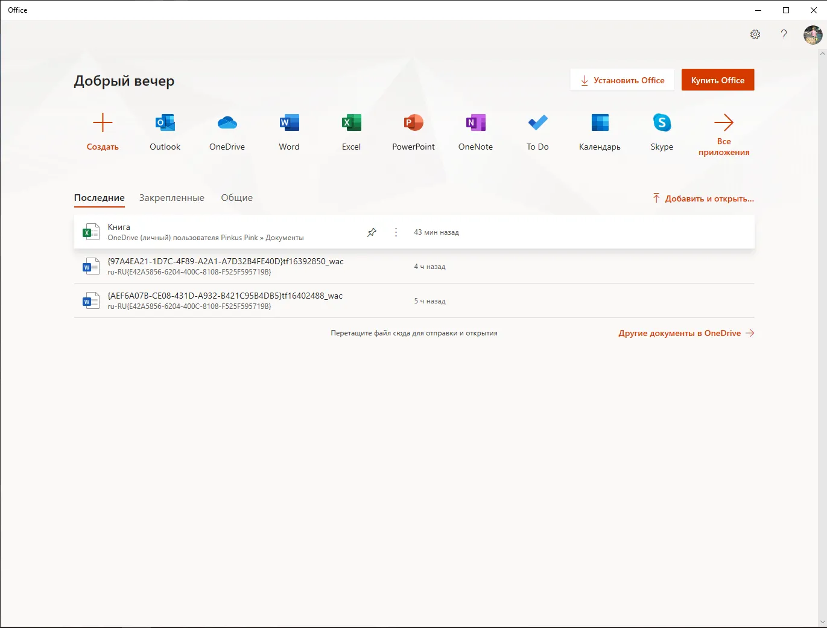Click the '43 мин назад' timestamp
The image size is (827, 628).
click(436, 232)
